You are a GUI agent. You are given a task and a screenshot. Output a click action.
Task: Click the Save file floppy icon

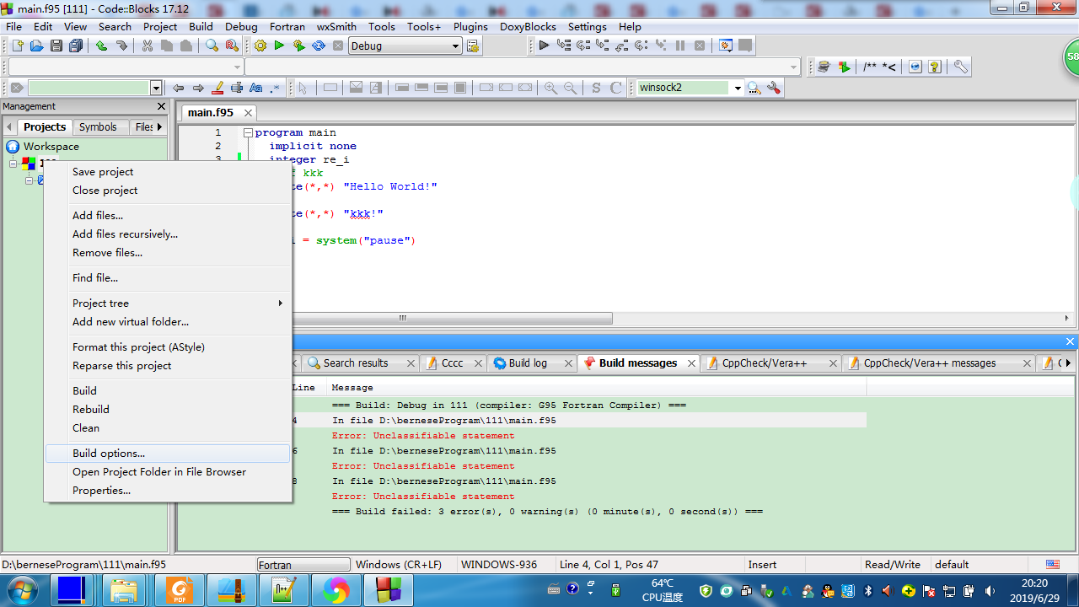tap(56, 46)
